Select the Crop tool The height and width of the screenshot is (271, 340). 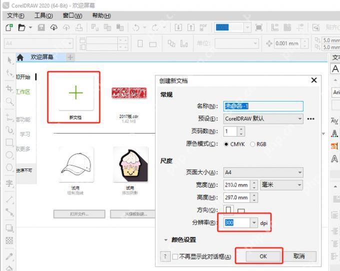pyautogui.click(x=9, y=88)
